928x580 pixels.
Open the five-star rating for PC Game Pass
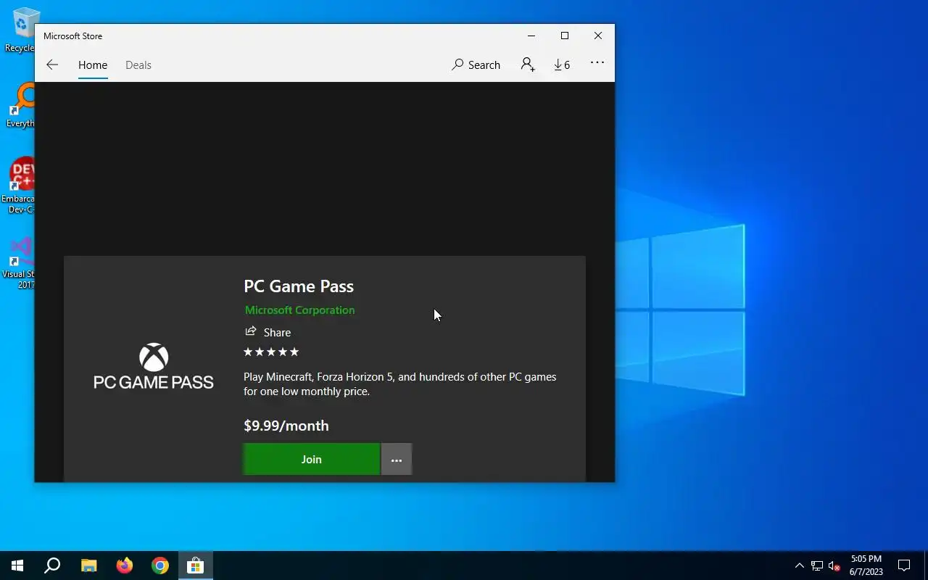click(x=271, y=352)
